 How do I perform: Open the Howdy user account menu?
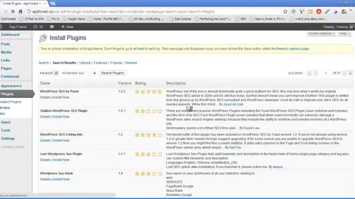coord(338,27)
